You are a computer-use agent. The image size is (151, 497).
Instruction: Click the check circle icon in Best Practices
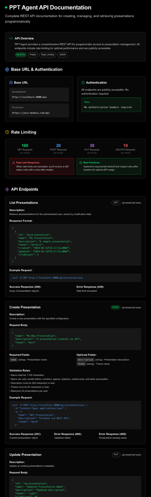[x=81, y=163]
